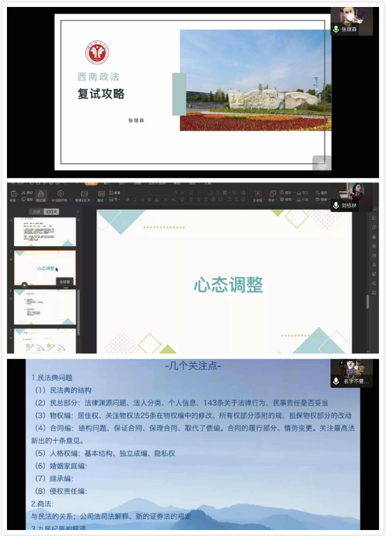The width and height of the screenshot is (386, 537).
Task: Click microphone icon in bottom video tile
Action: [x=336, y=381]
